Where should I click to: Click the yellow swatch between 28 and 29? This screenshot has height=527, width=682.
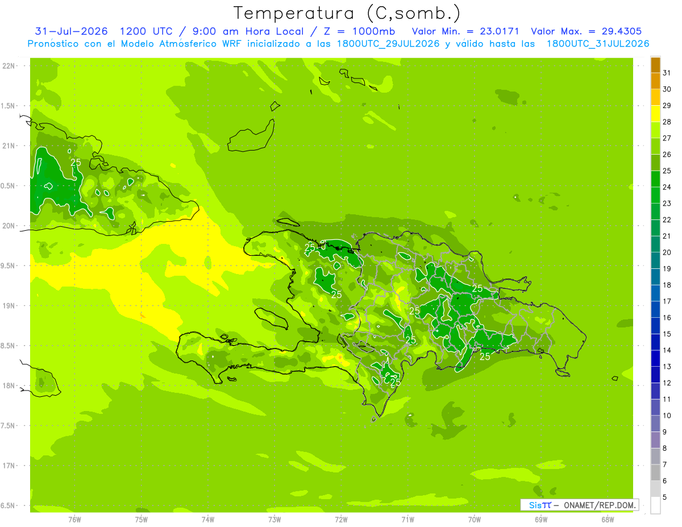pos(655,114)
